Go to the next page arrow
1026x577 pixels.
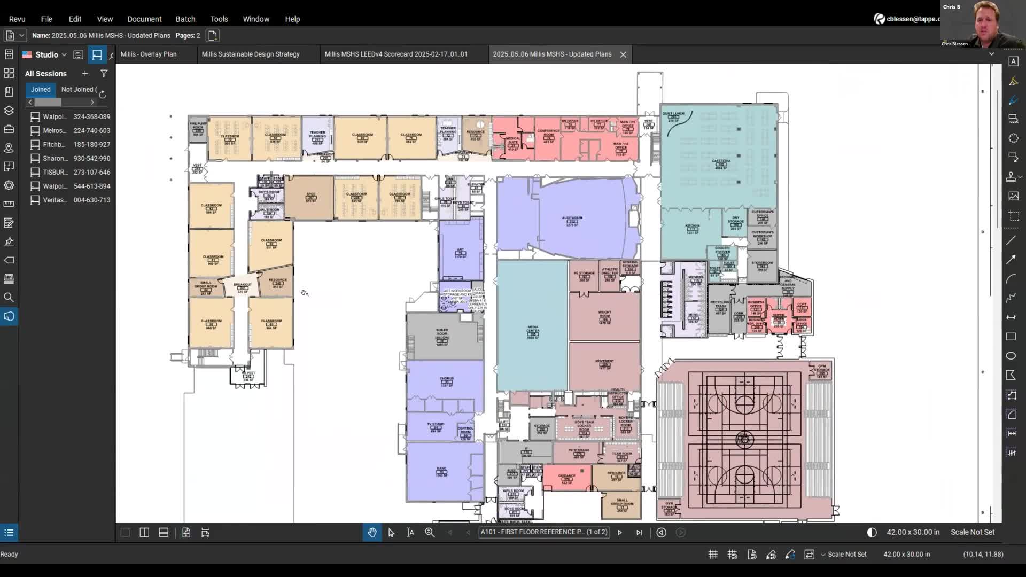[620, 533]
